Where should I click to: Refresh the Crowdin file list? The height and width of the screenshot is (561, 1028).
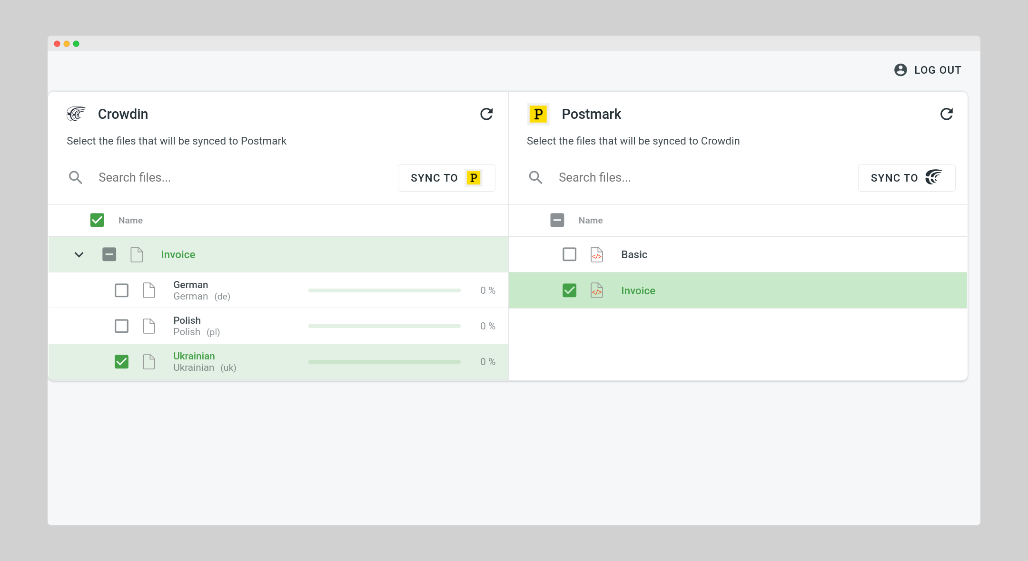click(486, 114)
